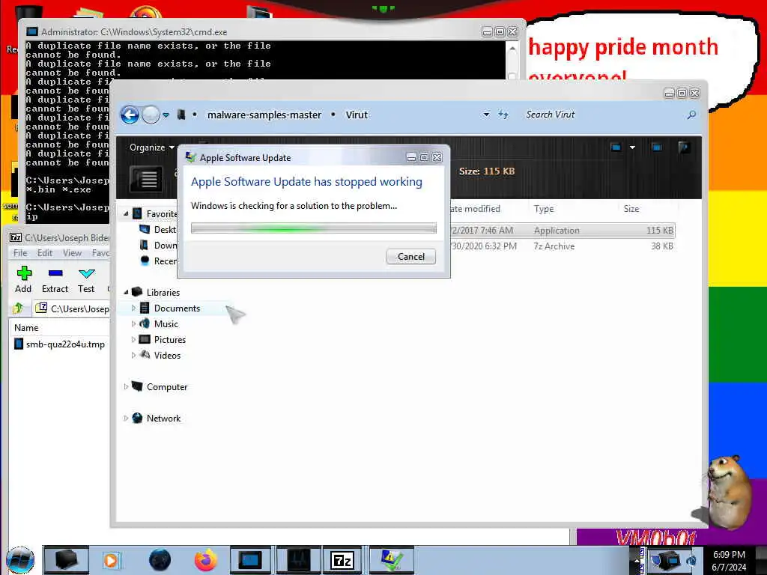The height and width of the screenshot is (575, 767).
Task: Open the Explorer recent pages dropdown arrow
Action: 166,115
